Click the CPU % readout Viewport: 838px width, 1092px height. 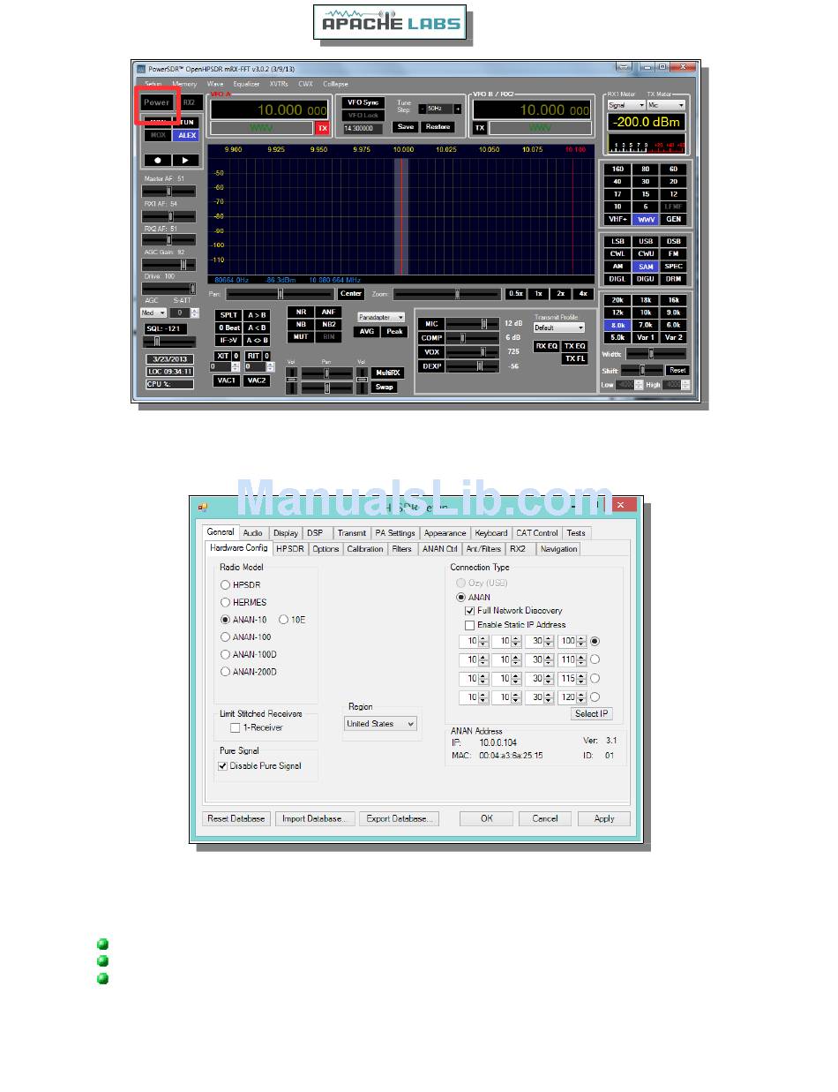169,384
